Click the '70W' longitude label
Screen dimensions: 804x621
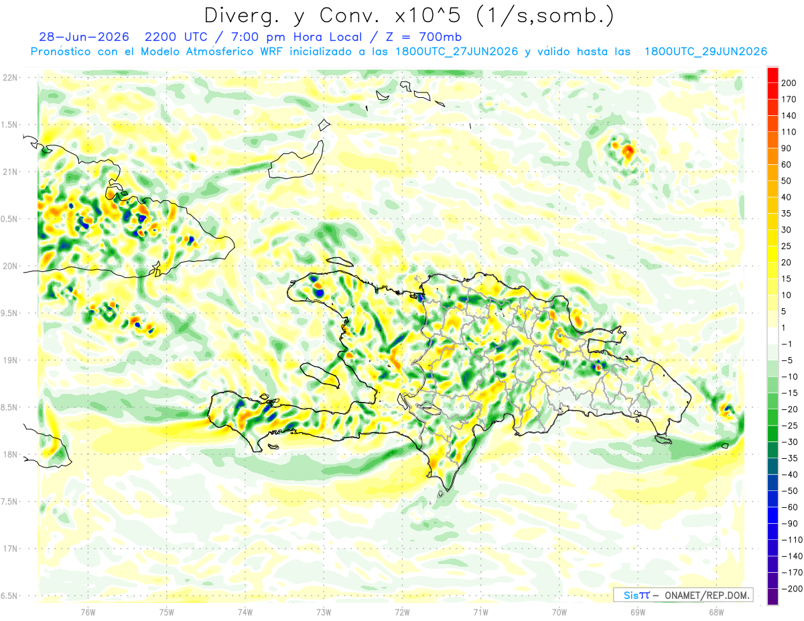point(559,612)
